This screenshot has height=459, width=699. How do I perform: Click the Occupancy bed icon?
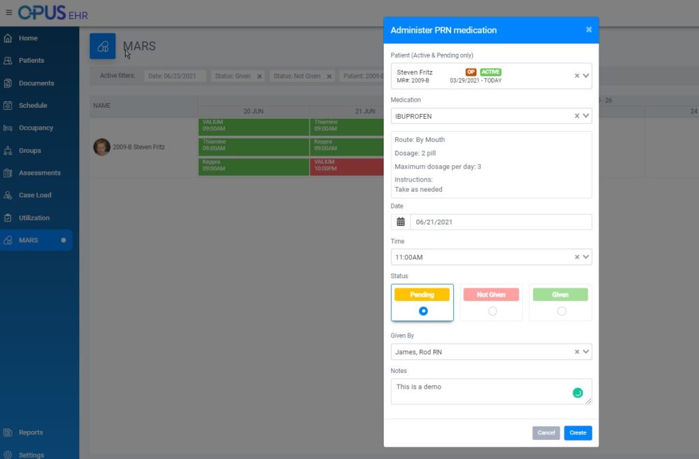click(x=8, y=128)
